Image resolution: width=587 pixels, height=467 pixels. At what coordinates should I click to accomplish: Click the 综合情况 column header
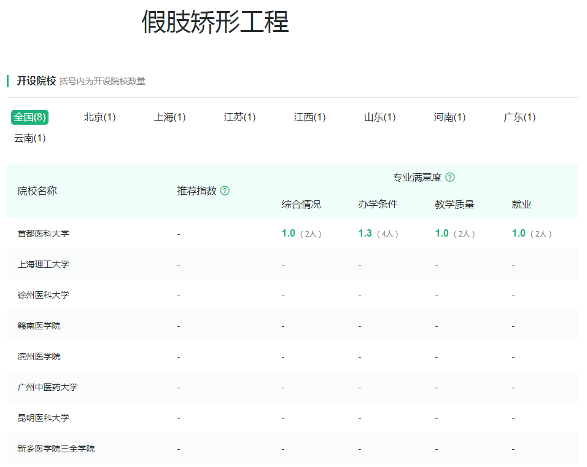(301, 205)
